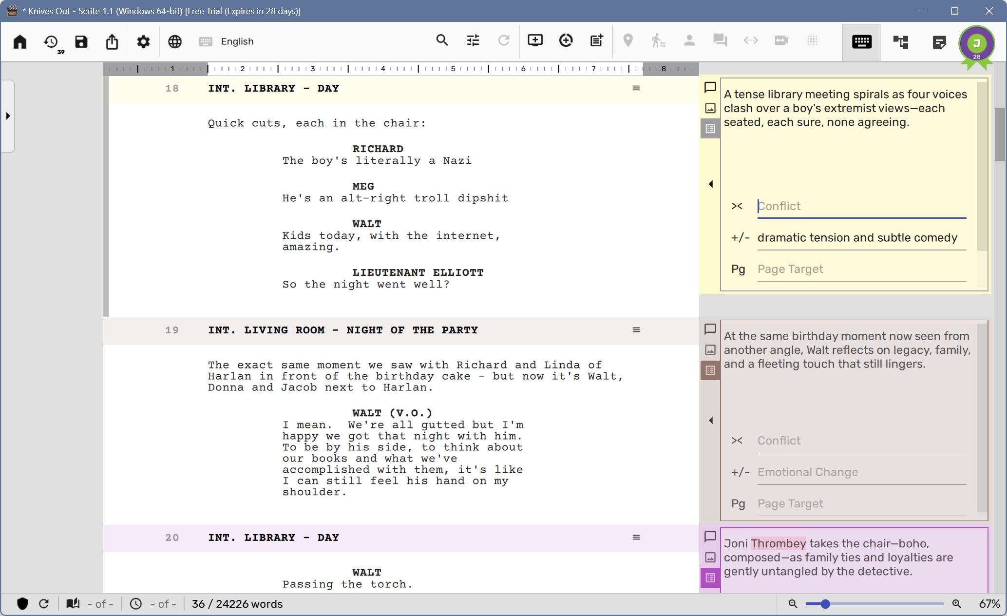Select the English keyboard language
Viewport: 1007px width, 616px height.
tap(227, 41)
